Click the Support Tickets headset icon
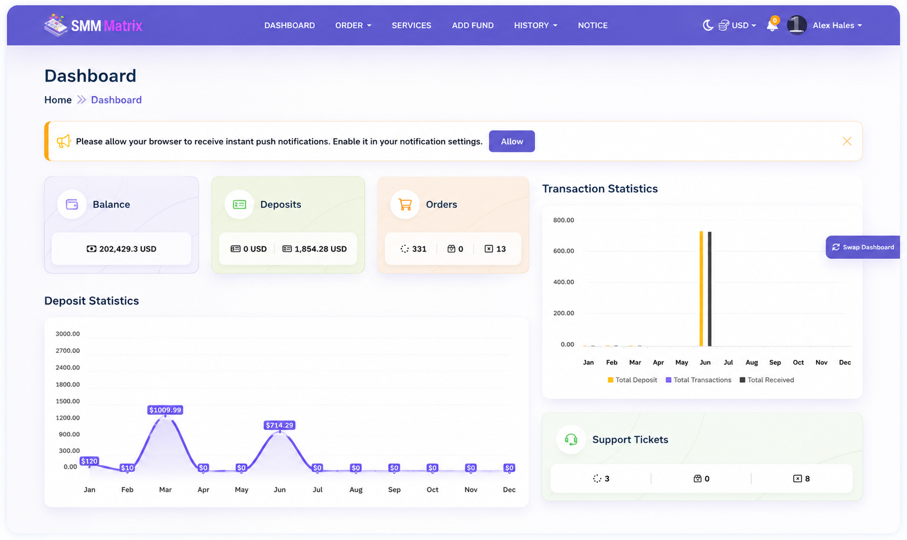Image resolution: width=907 pixels, height=540 pixels. (571, 440)
